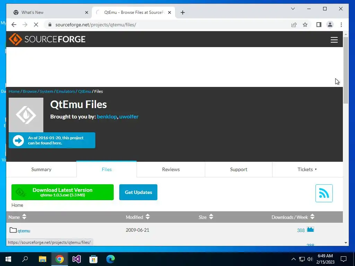The image size is (355, 266).
Task: Click the address bar URL
Action: 96,25
